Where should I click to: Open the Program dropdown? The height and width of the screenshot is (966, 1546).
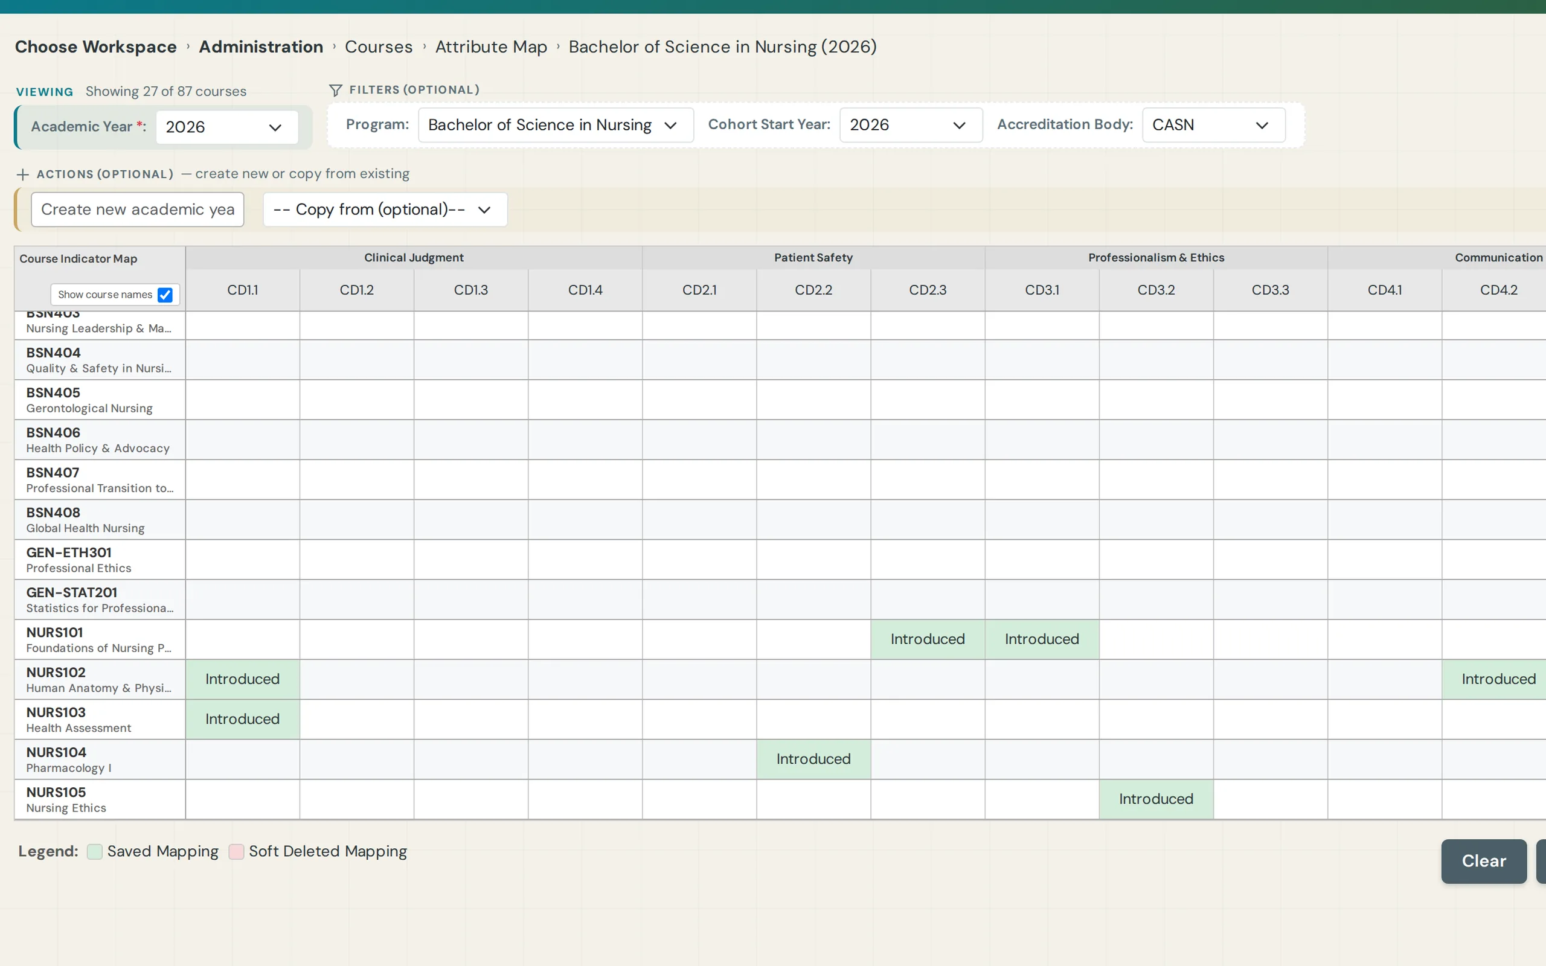[555, 125]
